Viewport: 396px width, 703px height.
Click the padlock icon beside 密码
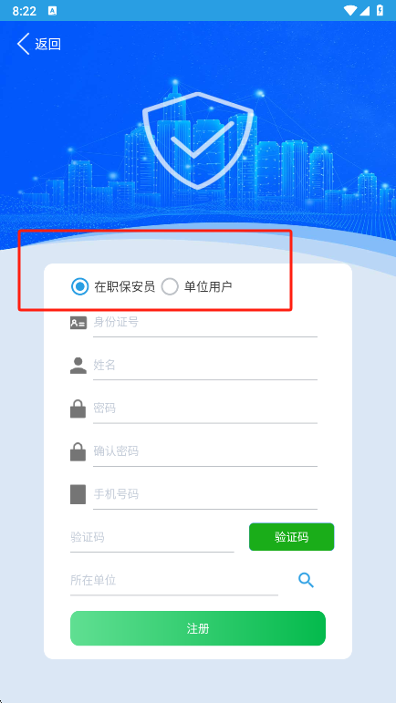[x=78, y=408]
